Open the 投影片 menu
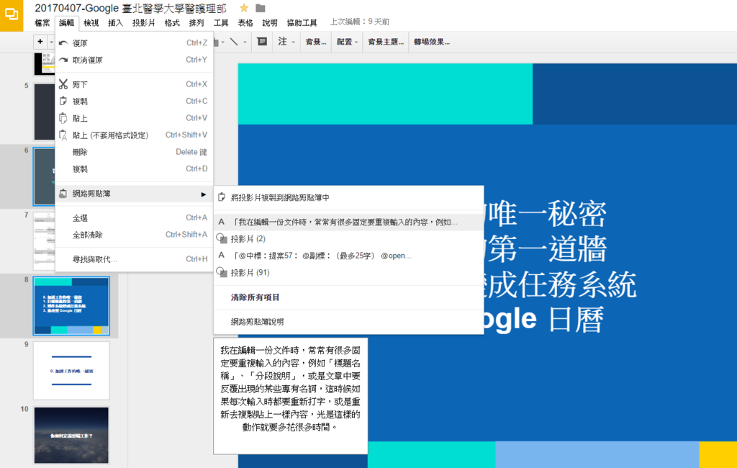Image resolution: width=737 pixels, height=468 pixels. pos(144,22)
